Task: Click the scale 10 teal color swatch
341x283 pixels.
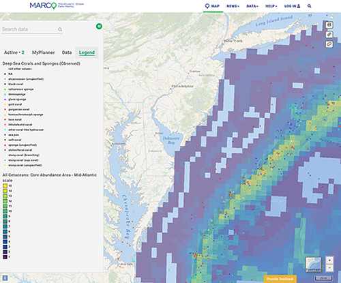Action: [5, 211]
